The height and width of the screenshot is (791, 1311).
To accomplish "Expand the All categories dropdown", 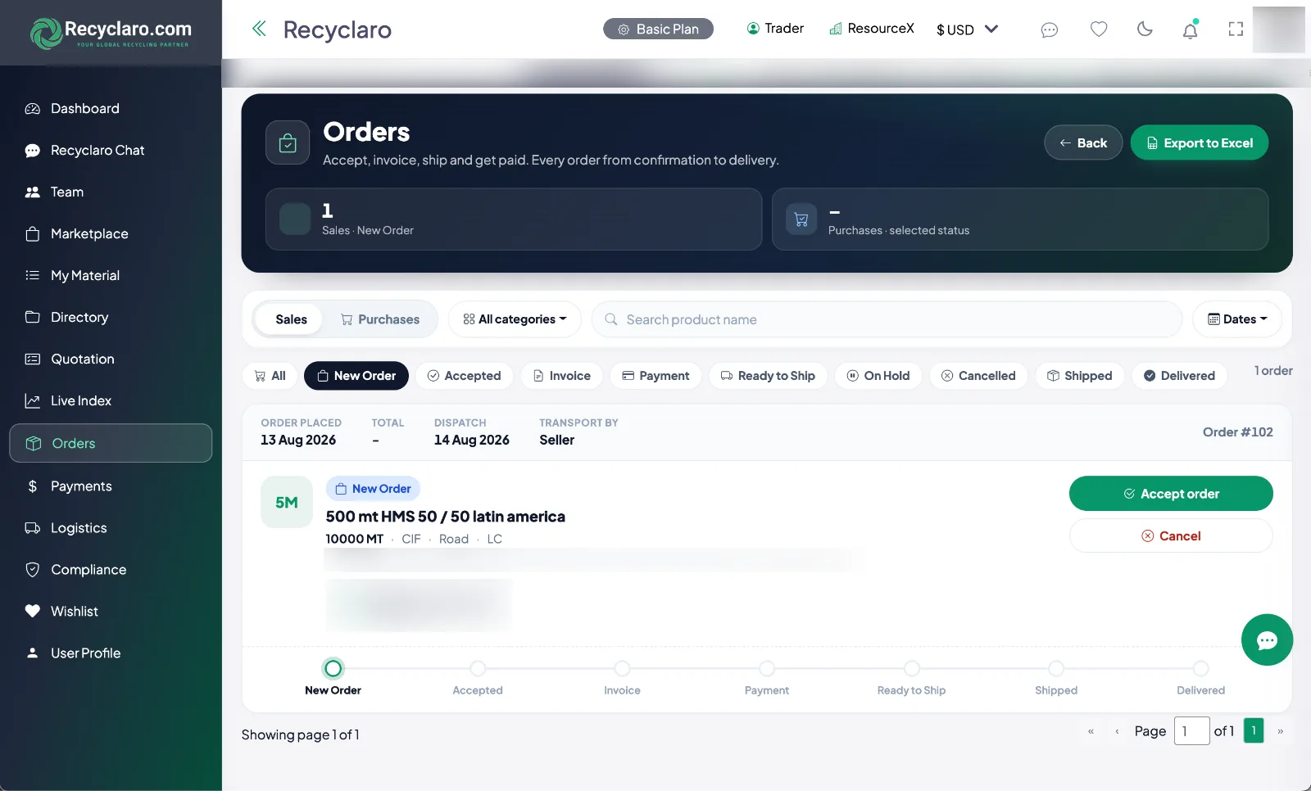I will 515,319.
